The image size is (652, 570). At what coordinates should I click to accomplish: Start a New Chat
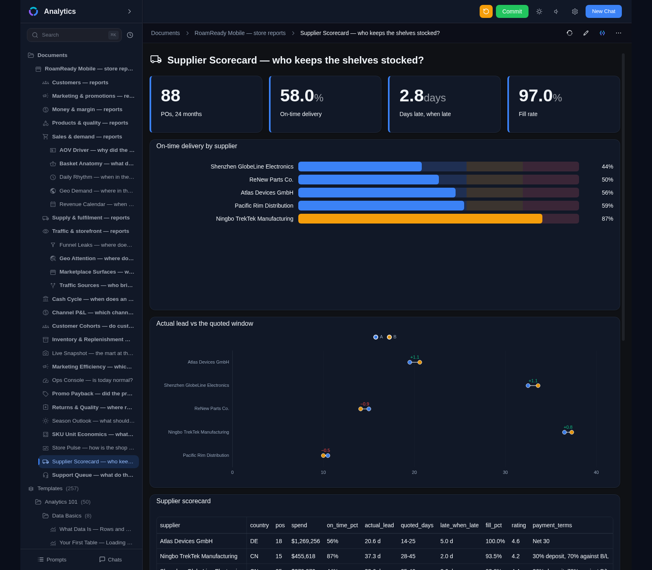pyautogui.click(x=604, y=11)
